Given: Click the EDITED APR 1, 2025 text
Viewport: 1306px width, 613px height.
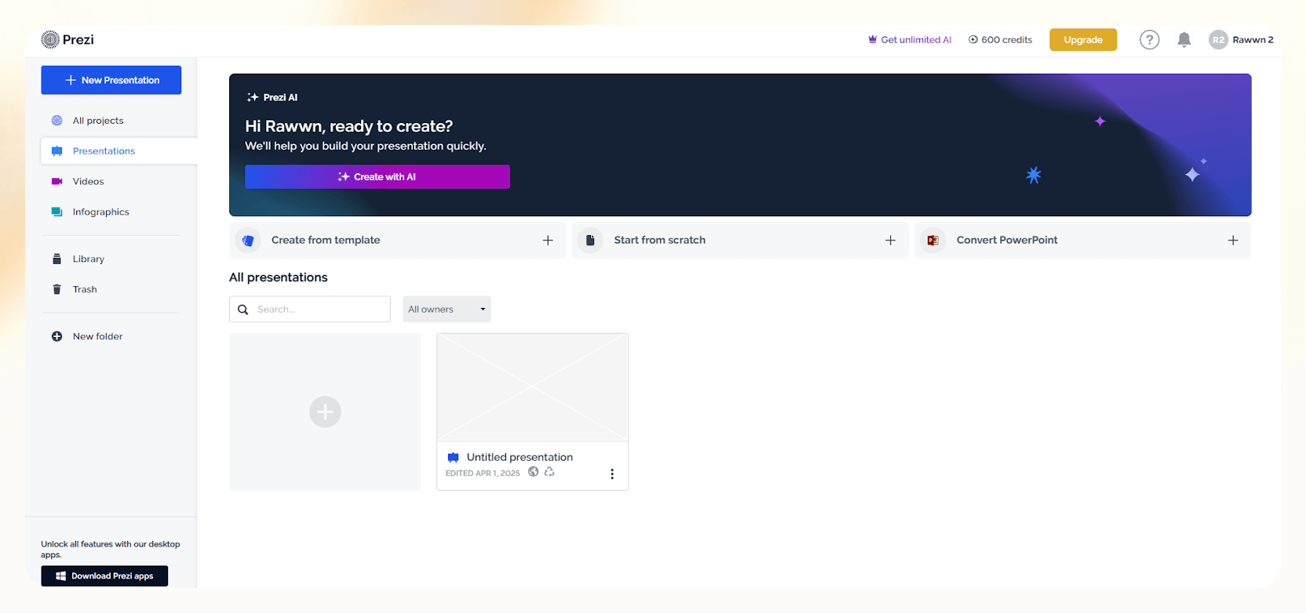Looking at the screenshot, I should pyautogui.click(x=483, y=473).
